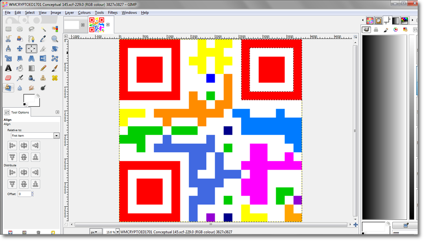Select the Text tool

coord(8,68)
